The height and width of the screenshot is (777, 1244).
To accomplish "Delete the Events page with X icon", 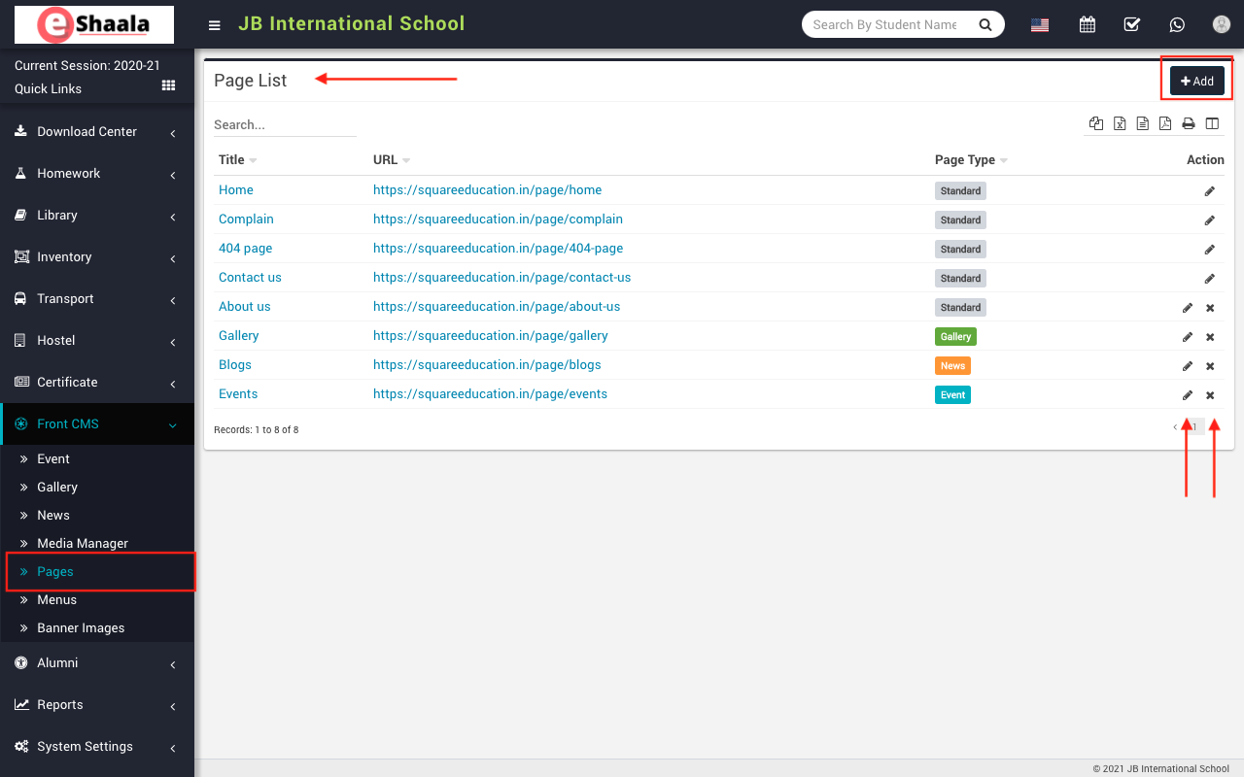I will [1210, 395].
